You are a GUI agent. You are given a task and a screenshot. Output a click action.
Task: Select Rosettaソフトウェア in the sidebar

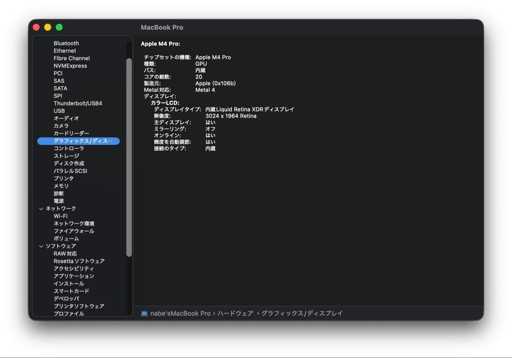click(79, 261)
